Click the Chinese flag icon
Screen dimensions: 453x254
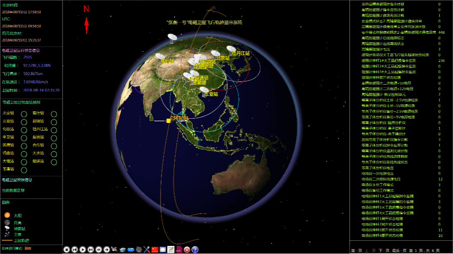(155, 250)
